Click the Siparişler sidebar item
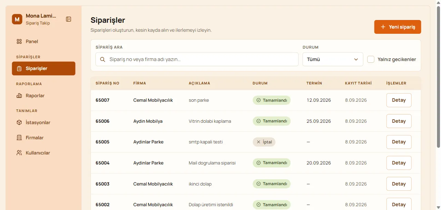This screenshot has height=210, width=441. tap(43, 68)
